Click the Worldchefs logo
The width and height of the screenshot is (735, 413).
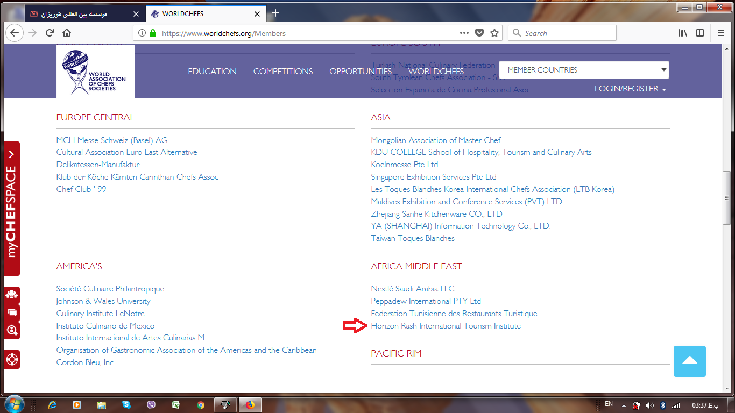(x=95, y=71)
